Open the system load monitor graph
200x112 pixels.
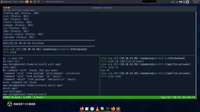149,2
